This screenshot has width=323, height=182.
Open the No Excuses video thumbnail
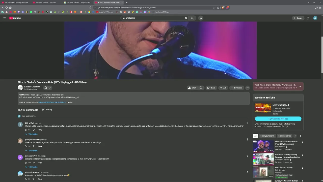263,146
